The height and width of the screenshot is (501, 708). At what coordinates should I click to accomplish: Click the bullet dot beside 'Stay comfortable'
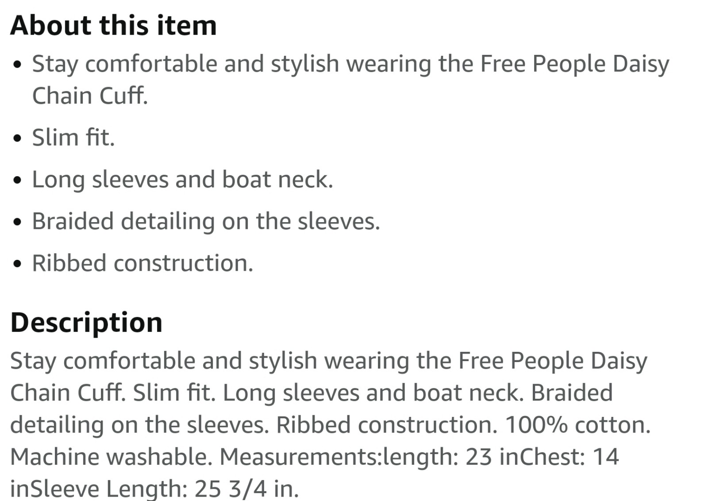pyautogui.click(x=17, y=65)
